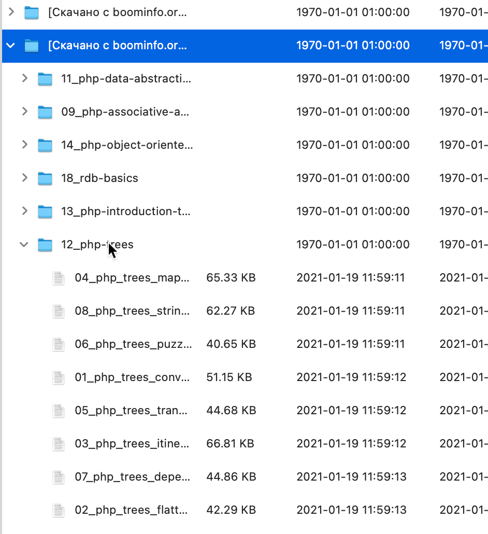
Task: Select the 02_php_trees_flatt file
Action: pyautogui.click(x=131, y=510)
